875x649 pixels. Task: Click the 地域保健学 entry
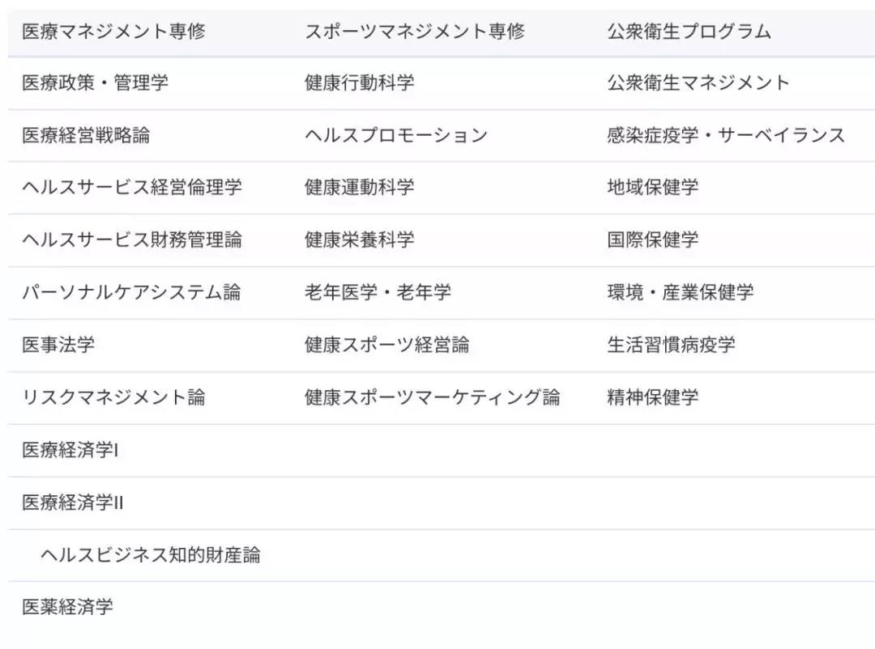tap(653, 188)
